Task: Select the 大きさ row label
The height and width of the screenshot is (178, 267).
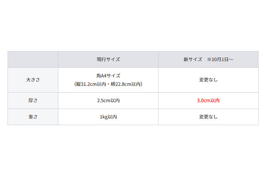Action: (x=33, y=80)
